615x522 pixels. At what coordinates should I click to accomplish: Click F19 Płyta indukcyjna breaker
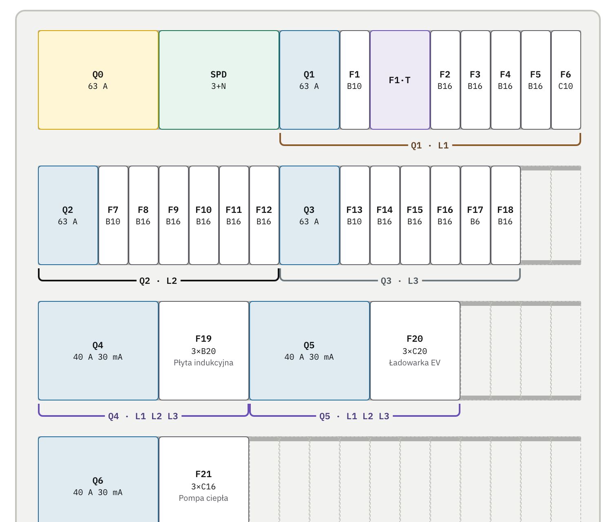point(204,351)
